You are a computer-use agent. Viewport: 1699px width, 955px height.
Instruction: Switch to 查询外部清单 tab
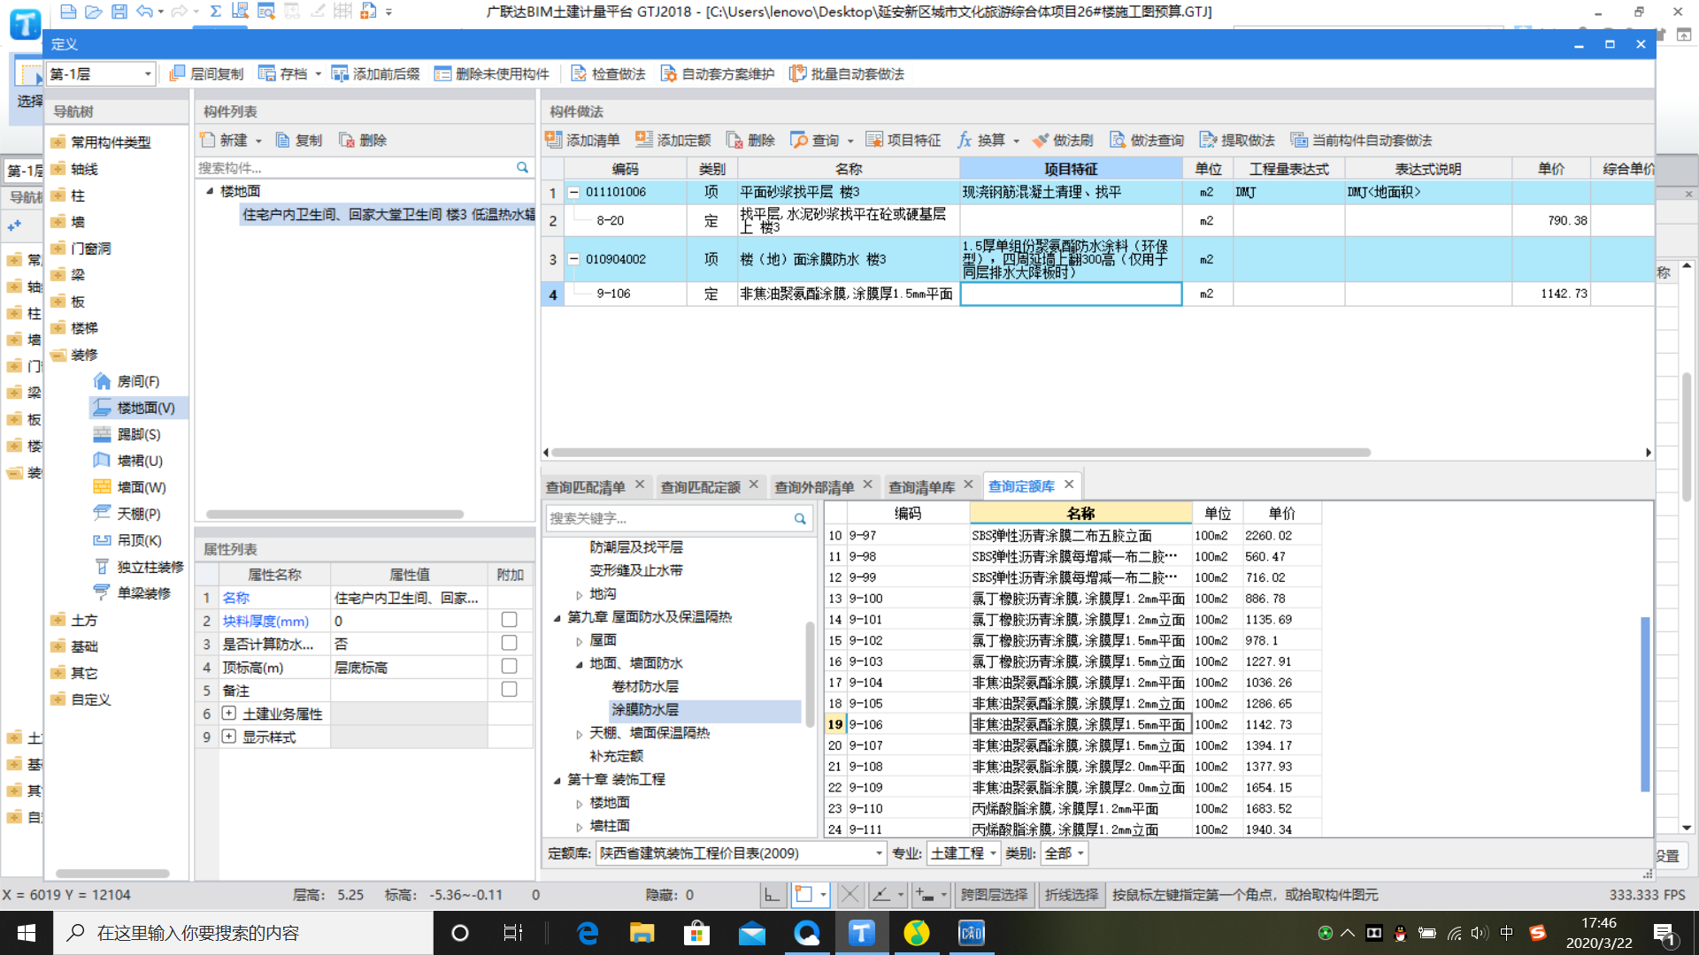[814, 486]
